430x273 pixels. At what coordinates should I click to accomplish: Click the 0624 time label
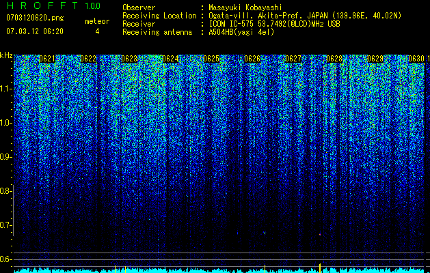coord(170,59)
